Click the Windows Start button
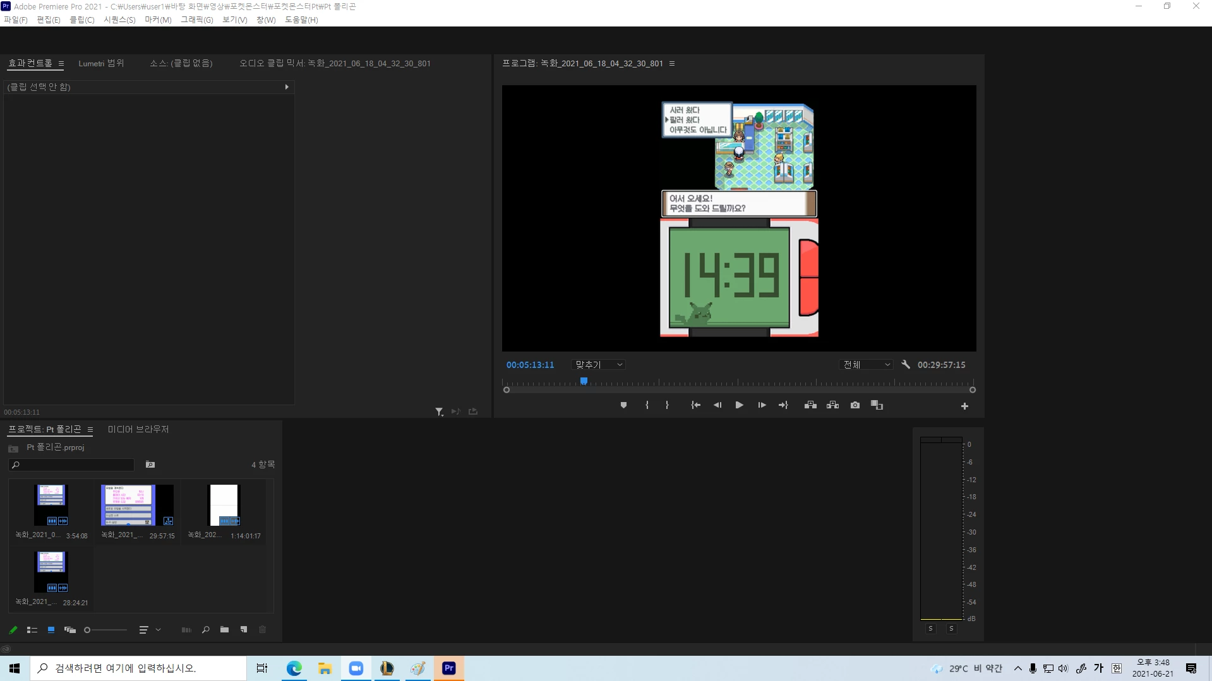The image size is (1212, 681). pos(15,668)
